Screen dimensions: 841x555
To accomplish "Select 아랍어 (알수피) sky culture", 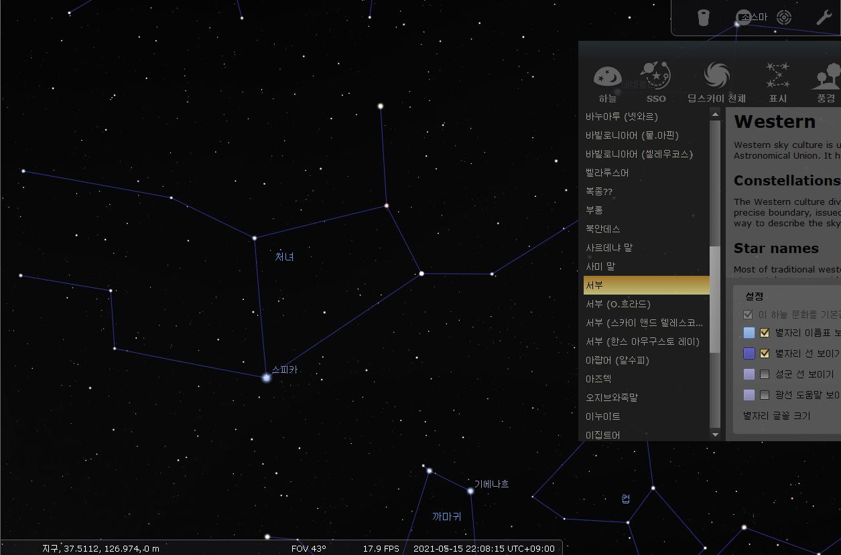I will pyautogui.click(x=646, y=360).
